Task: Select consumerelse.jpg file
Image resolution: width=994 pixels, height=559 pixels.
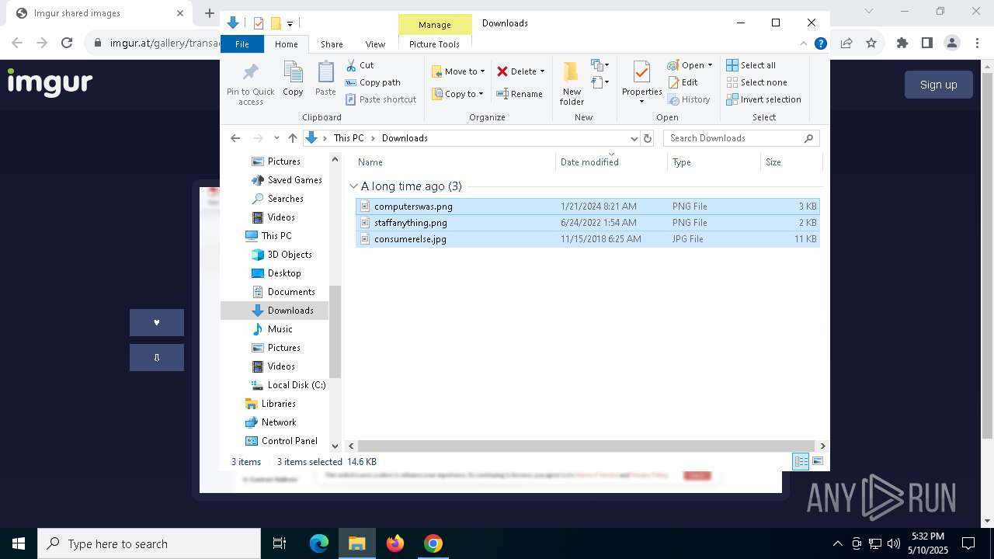Action: pyautogui.click(x=587, y=239)
